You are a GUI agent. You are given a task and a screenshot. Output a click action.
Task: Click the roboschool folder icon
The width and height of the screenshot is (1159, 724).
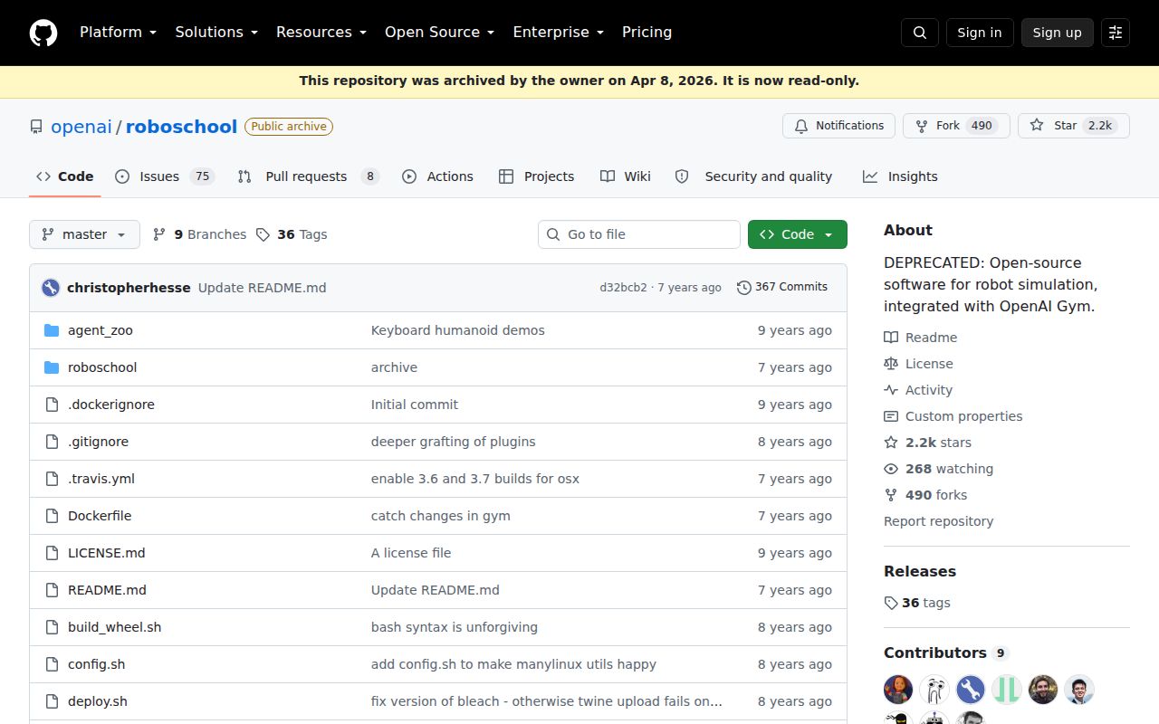[x=52, y=367]
